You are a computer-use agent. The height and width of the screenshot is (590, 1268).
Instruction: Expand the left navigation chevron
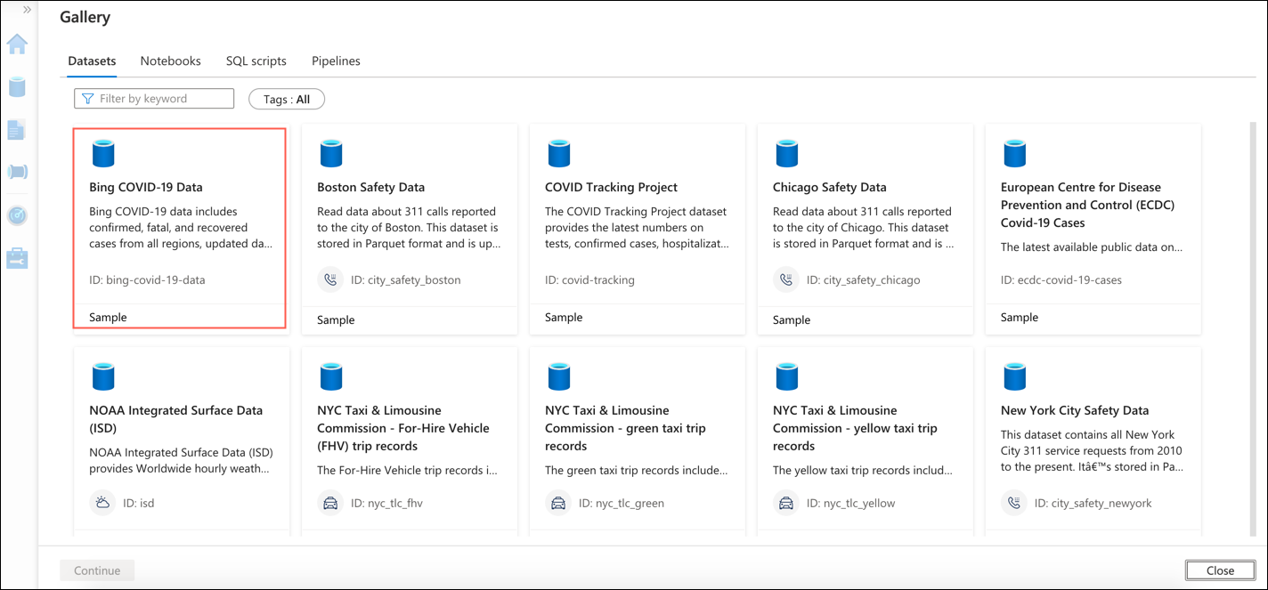tap(27, 10)
